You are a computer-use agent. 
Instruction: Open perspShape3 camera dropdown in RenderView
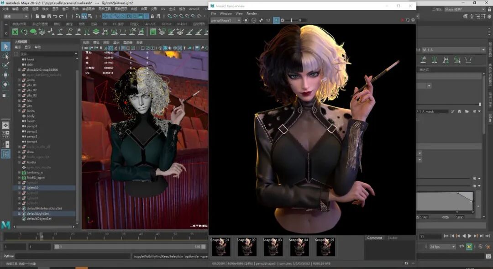[226, 20]
